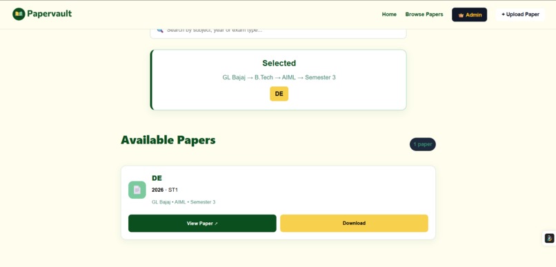Click the Available Papers heading
Screen dimensions: 556x267
168,140
